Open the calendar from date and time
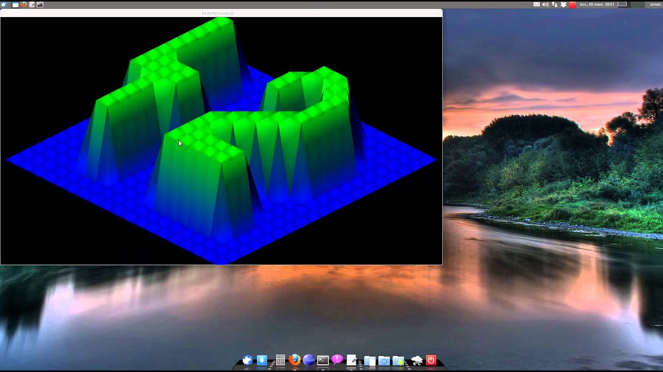The height and width of the screenshot is (372, 663). (x=597, y=4)
